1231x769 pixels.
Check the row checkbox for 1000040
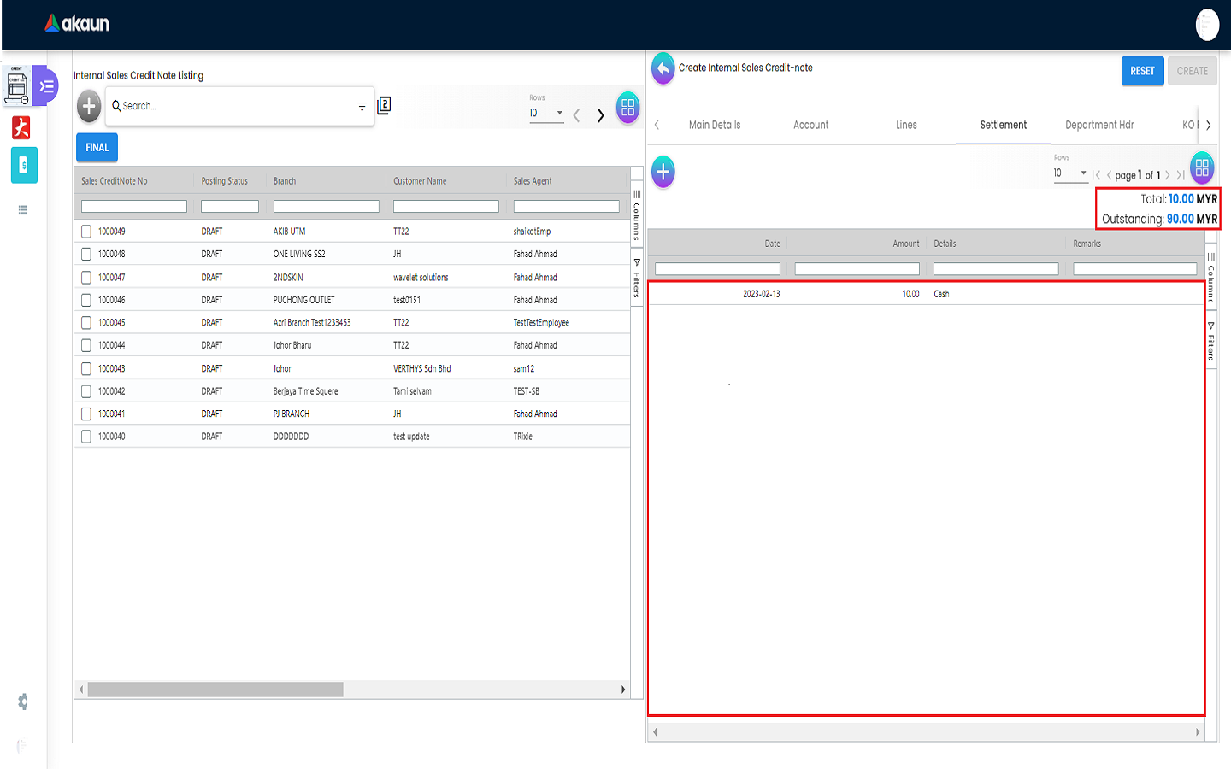86,437
